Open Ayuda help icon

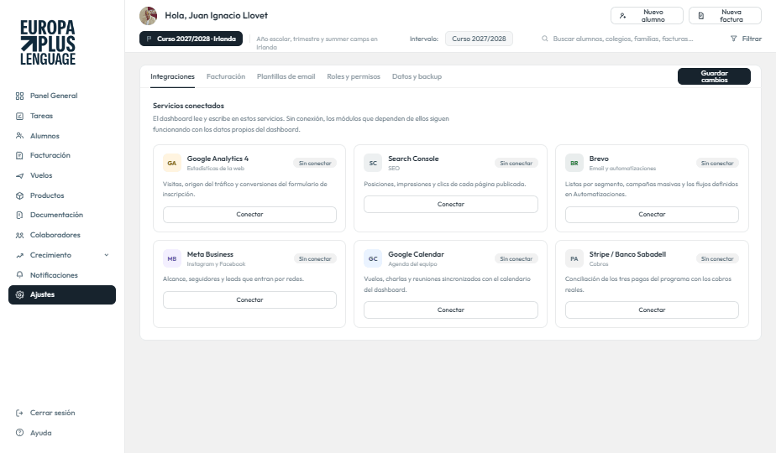pyautogui.click(x=20, y=433)
